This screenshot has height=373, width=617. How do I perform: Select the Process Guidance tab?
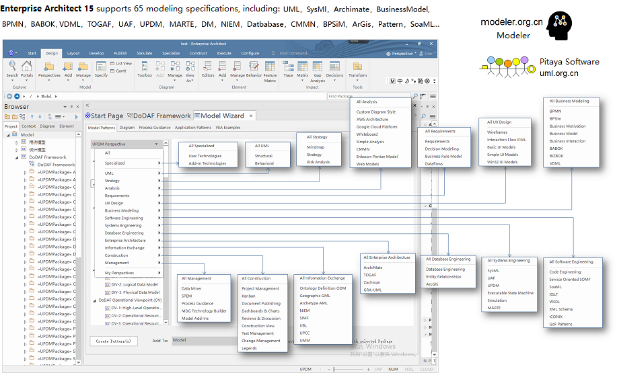155,127
